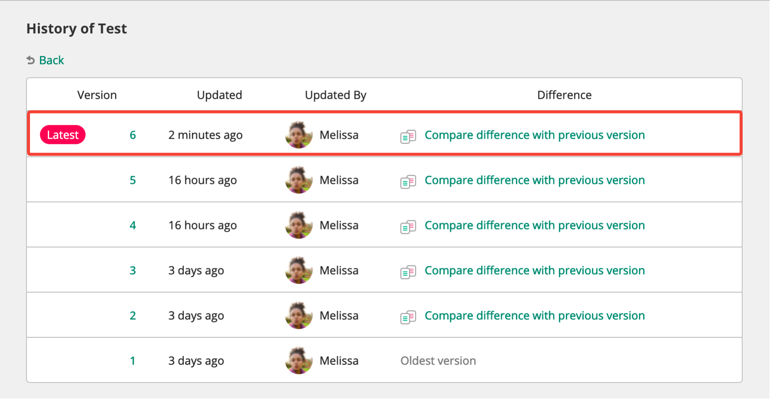This screenshot has width=770, height=399.
Task: Click compare icon in version 6 row
Action: (408, 136)
